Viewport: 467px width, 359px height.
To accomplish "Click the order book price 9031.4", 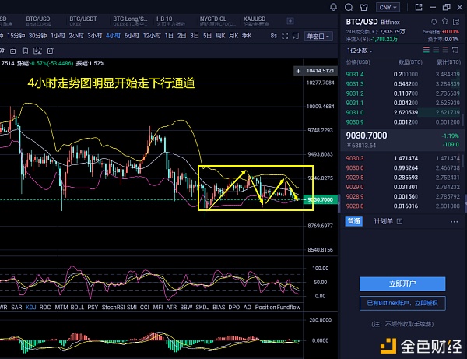I will point(355,74).
